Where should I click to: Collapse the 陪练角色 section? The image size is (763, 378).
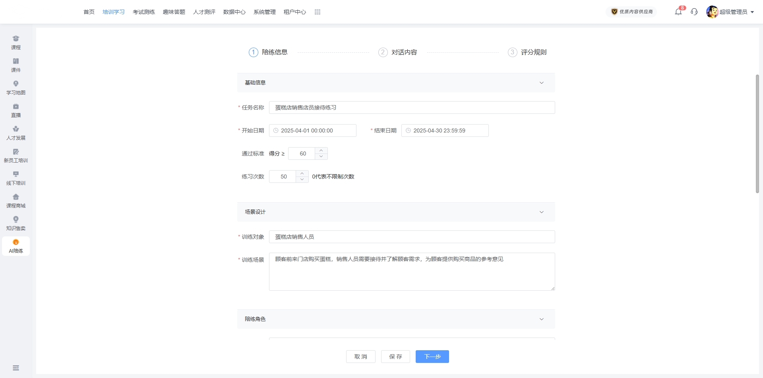point(541,319)
